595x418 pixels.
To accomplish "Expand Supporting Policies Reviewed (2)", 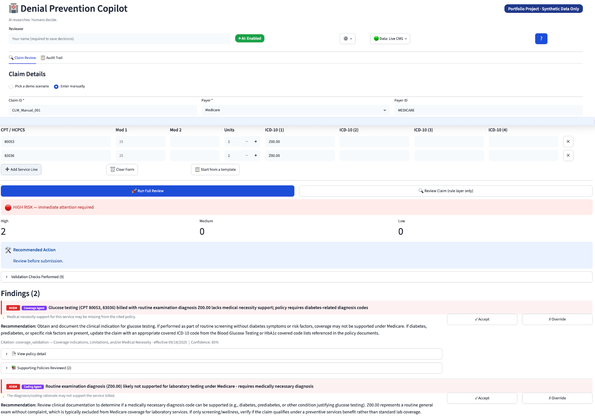I will (222, 368).
